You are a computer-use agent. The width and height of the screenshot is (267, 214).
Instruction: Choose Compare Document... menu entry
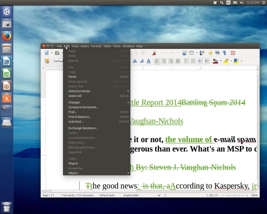[96, 107]
